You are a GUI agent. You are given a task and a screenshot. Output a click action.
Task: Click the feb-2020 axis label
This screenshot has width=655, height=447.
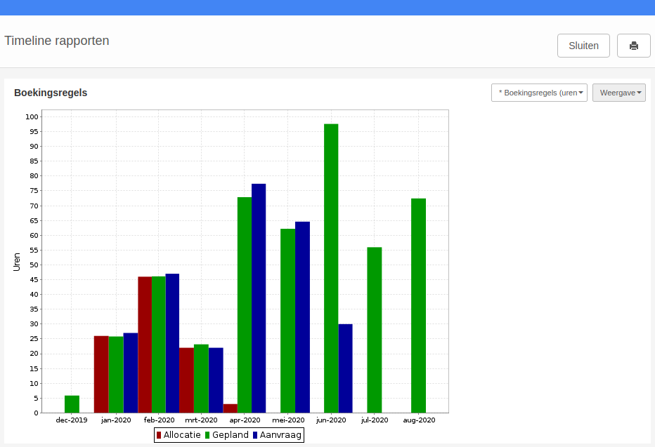(159, 420)
